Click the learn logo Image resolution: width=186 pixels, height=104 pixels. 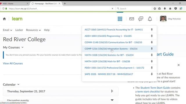tap(17, 19)
